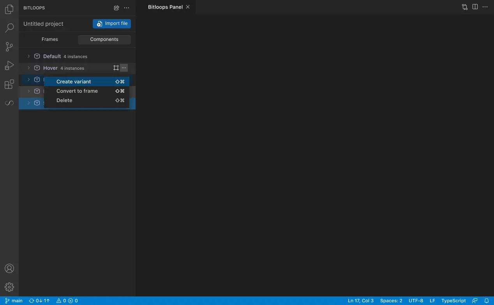Select Create variant from the context menu
Screen dimensions: 494x305
[74, 81]
